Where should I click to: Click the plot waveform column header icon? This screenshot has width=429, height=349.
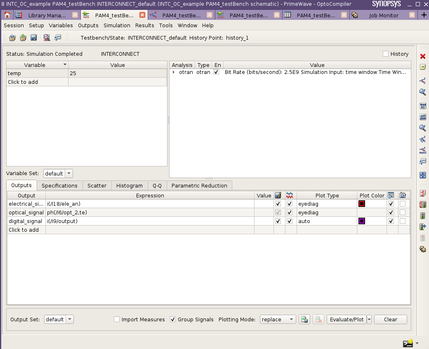tap(290, 195)
